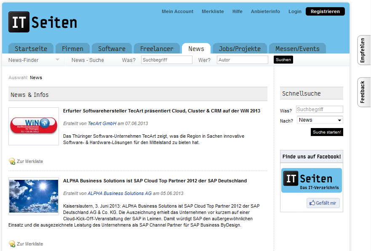Click the Hilfe link
This screenshot has height=251, width=371.
click(238, 11)
